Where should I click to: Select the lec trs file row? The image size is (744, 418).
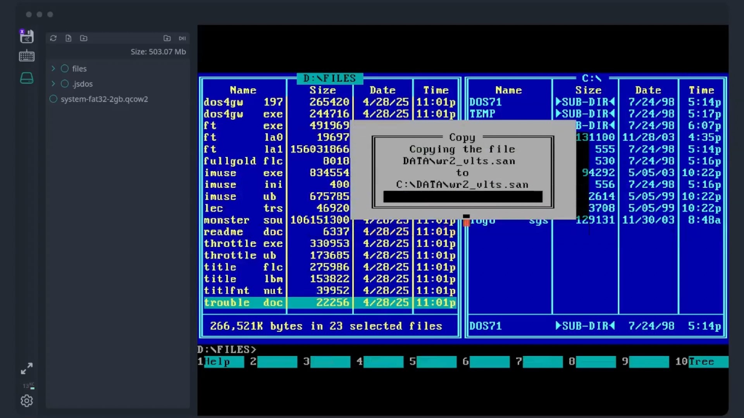276,208
